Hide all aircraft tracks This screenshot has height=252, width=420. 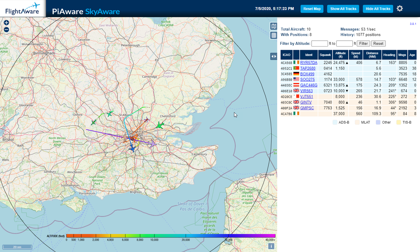[378, 9]
